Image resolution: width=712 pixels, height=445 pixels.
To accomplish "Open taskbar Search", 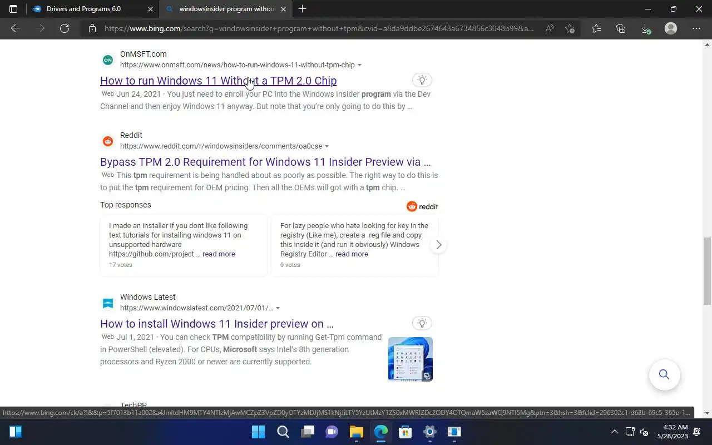I will pos(283,432).
